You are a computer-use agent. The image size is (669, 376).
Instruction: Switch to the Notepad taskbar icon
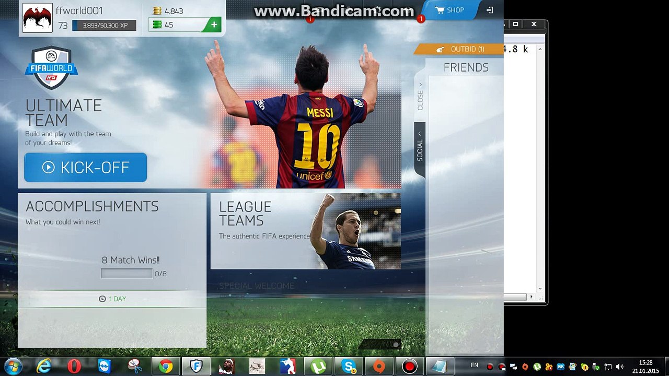pyautogui.click(x=440, y=367)
